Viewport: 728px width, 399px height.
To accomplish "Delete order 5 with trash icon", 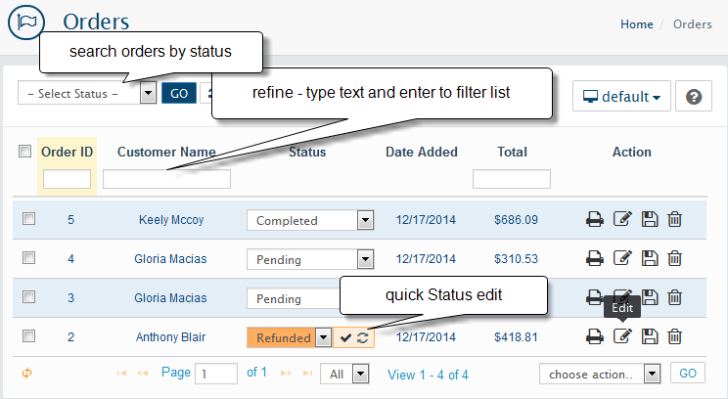I will [674, 219].
